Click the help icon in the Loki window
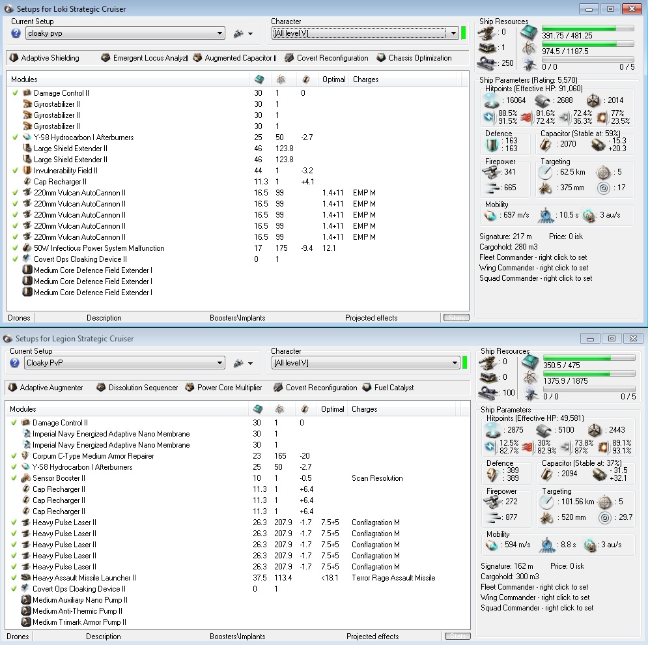Screen dimensions: 648x645 point(16,33)
